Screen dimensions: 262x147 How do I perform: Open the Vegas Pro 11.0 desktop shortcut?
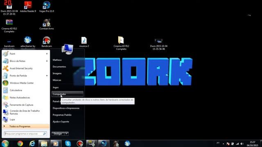pyautogui.click(x=46, y=7)
